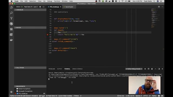Close the bottom terminal panel
173x97 pixels.
[162, 69]
